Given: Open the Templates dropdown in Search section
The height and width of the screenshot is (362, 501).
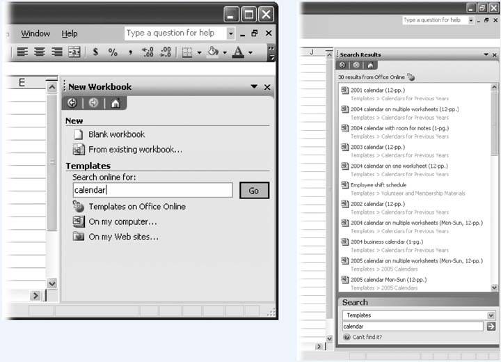Looking at the screenshot, I should point(491,315).
